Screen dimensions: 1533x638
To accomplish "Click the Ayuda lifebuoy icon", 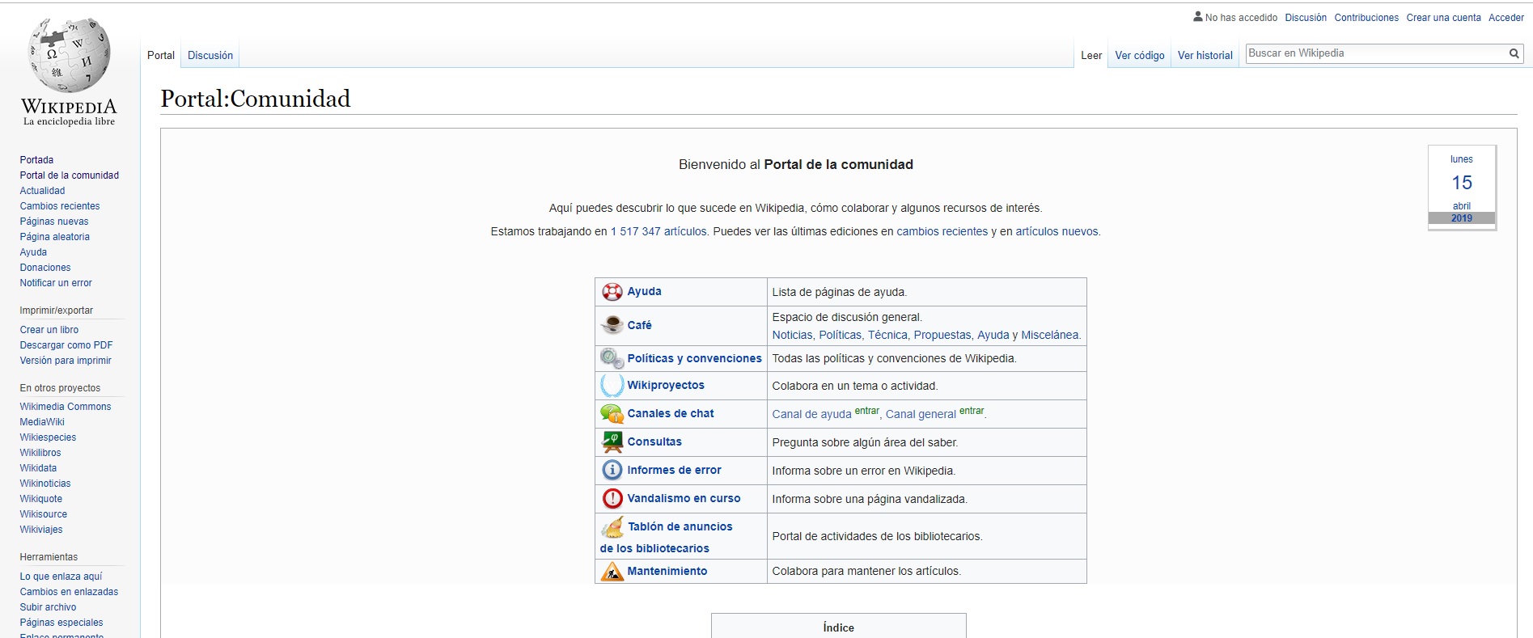I will click(x=612, y=292).
